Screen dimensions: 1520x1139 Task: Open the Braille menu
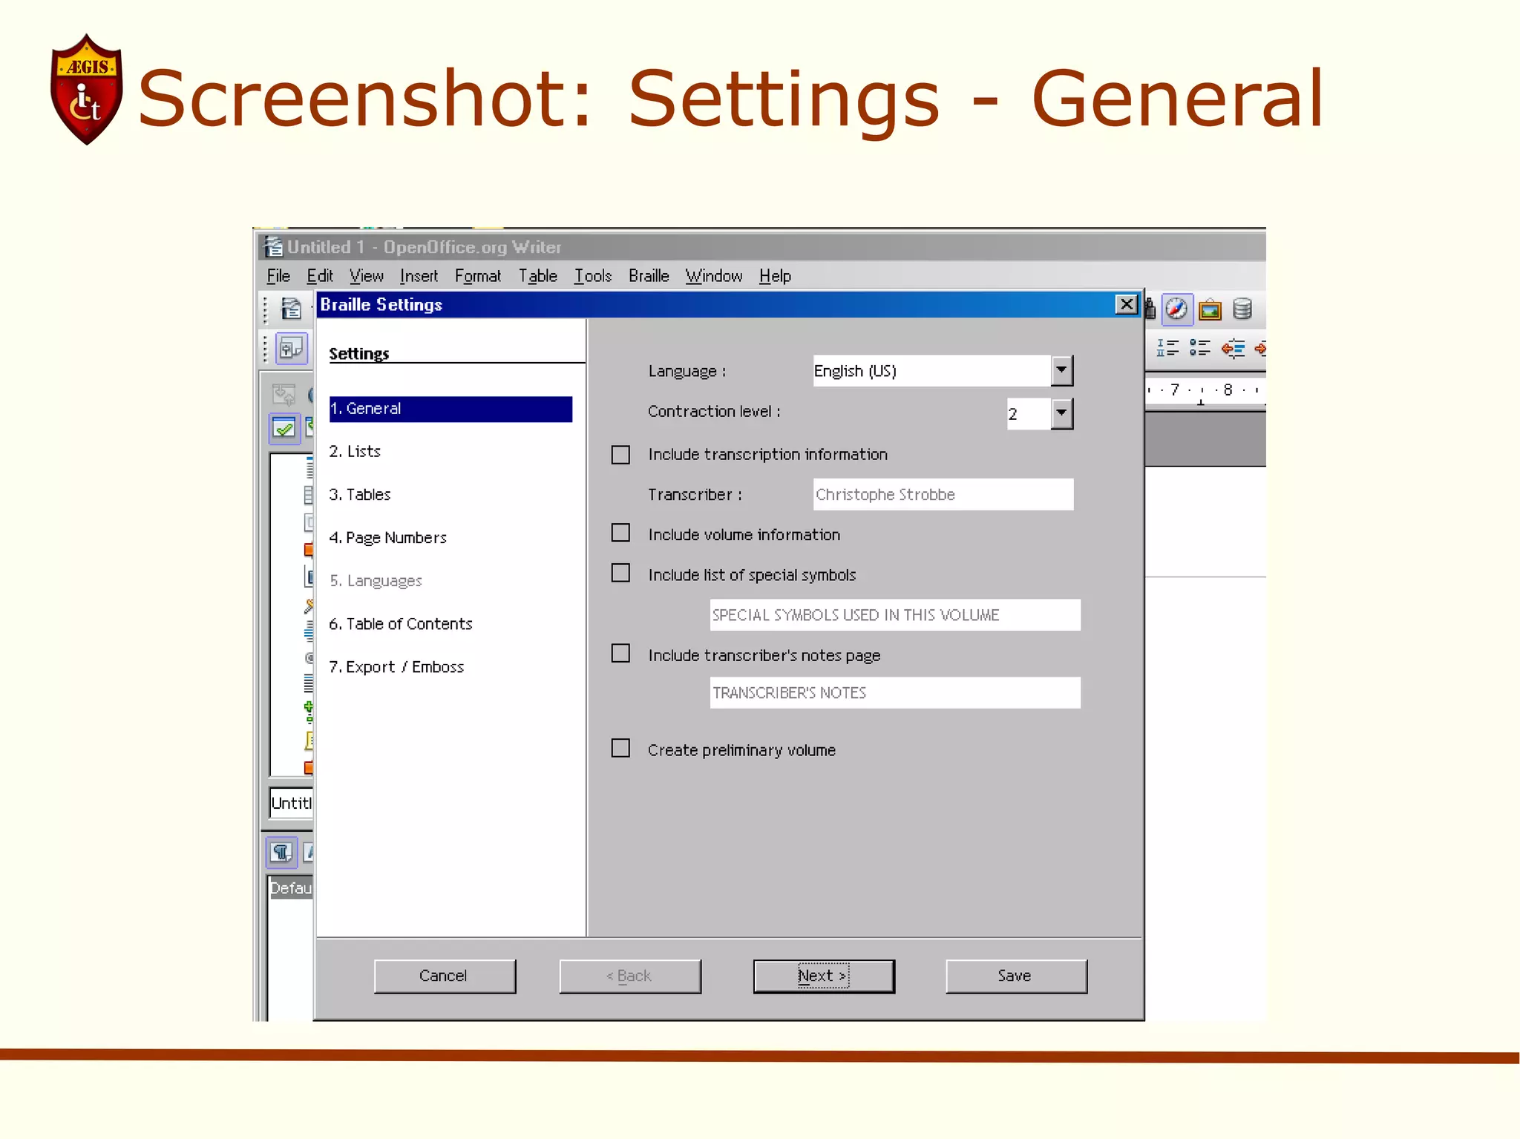click(648, 276)
